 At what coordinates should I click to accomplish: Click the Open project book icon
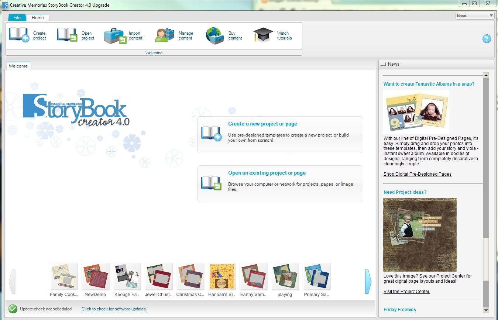tap(67, 35)
